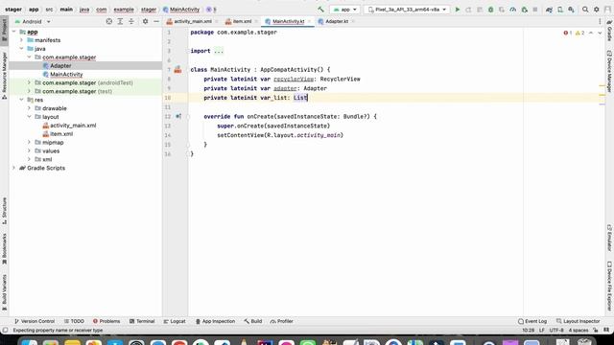Open the Terminal tool window tab
This screenshot has height=345, width=614.
(142, 321)
